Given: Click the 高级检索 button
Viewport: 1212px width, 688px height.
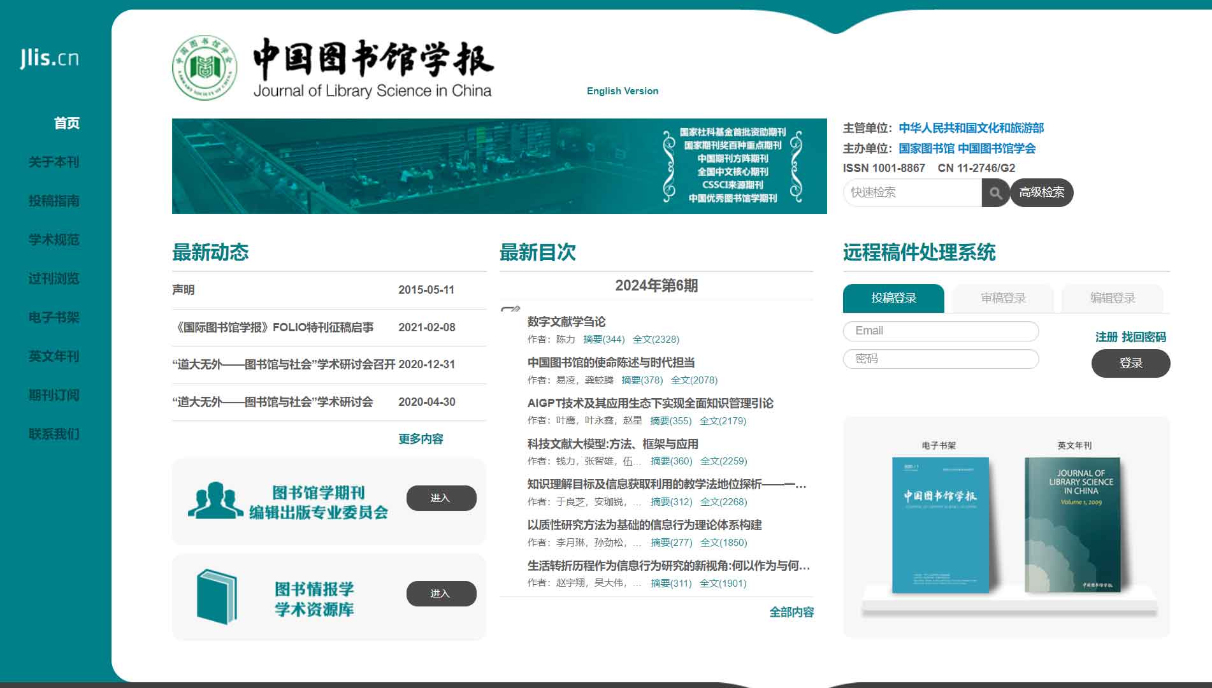Looking at the screenshot, I should pyautogui.click(x=1041, y=192).
